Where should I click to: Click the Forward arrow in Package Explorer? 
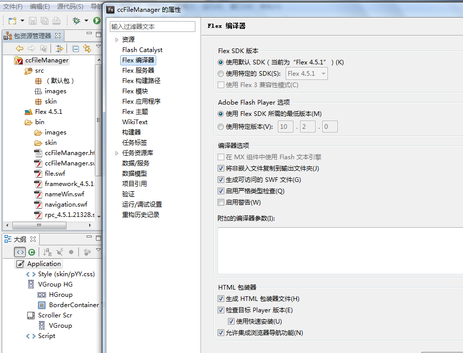coord(31,48)
